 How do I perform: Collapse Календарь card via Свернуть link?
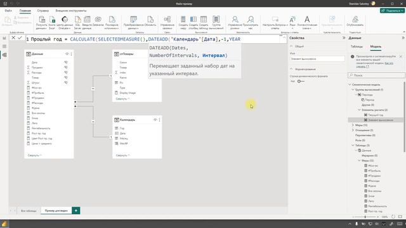click(x=122, y=155)
